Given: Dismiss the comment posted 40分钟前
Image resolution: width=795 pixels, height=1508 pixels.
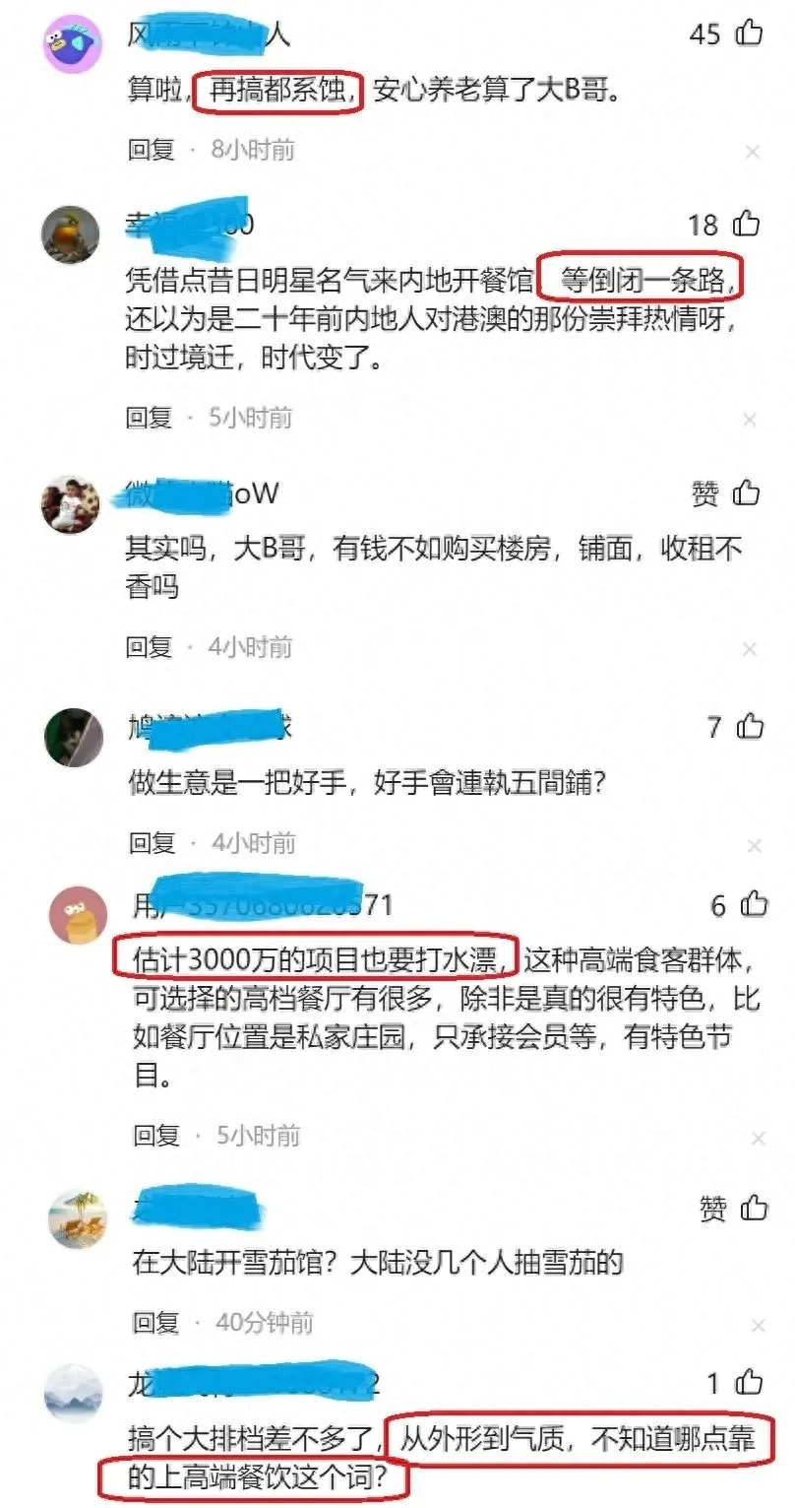Looking at the screenshot, I should 757,1325.
